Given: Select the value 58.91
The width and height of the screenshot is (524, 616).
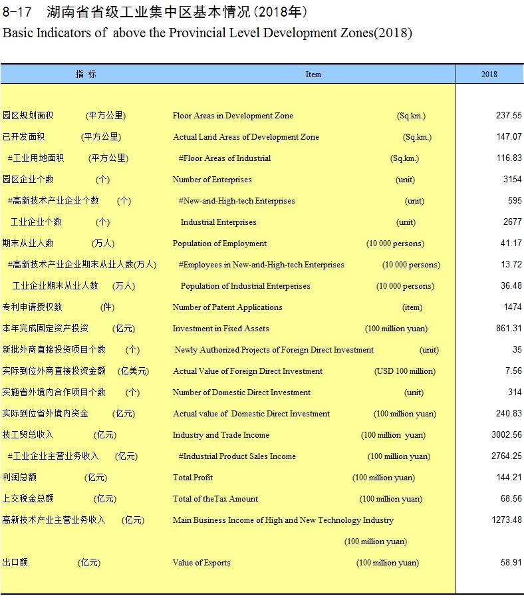Looking at the screenshot, I should [x=511, y=563].
